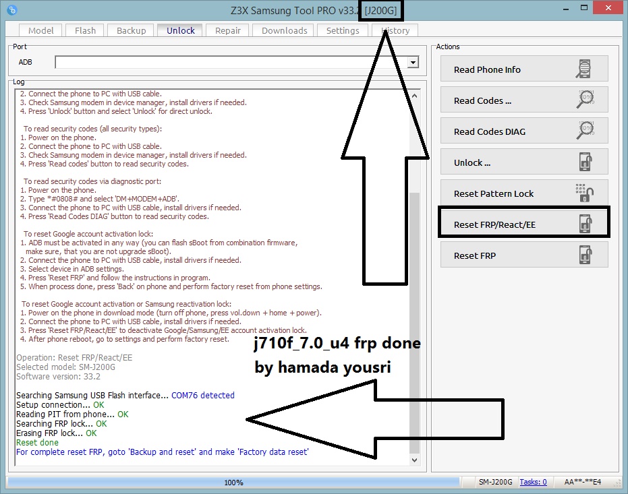Image resolution: width=628 pixels, height=494 pixels.
Task: Open the Downloads tab
Action: click(285, 30)
